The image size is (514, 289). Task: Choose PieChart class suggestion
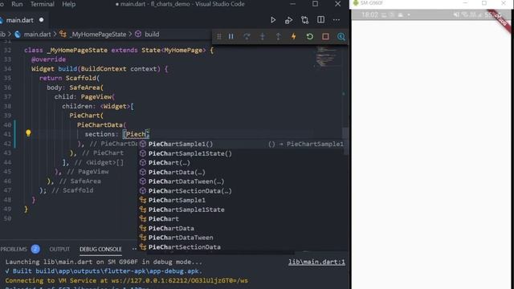243,218
